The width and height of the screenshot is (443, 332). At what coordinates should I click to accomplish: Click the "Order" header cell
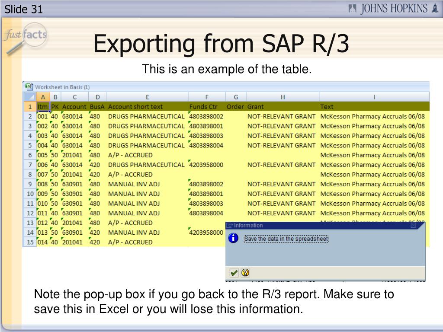[236, 107]
